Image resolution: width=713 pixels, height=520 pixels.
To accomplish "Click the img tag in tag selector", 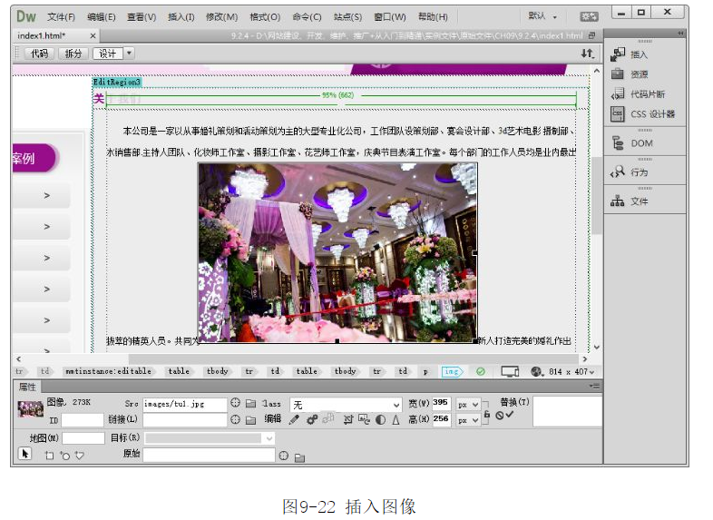I will (451, 371).
